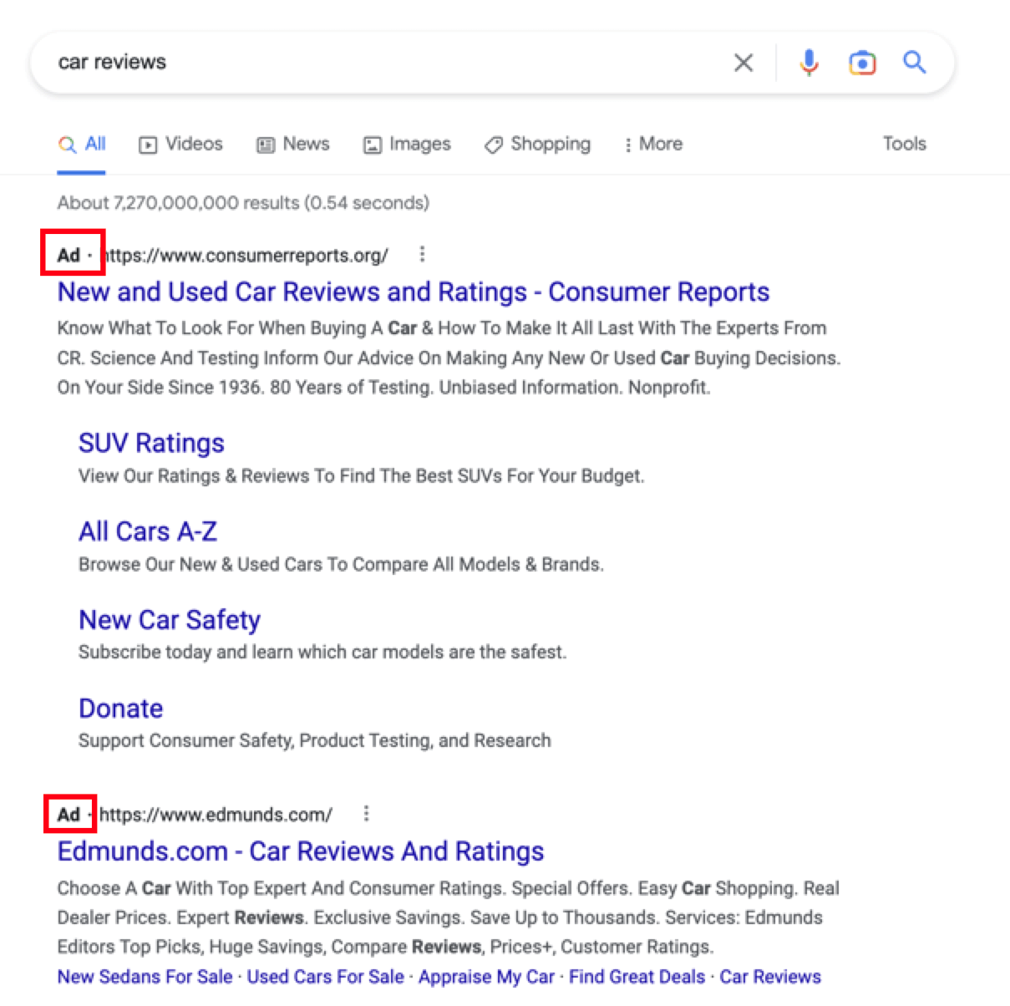The height and width of the screenshot is (1006, 1010).
Task: Open 'Edmunds.com - Car Reviews And Ratings' result
Action: point(301,851)
